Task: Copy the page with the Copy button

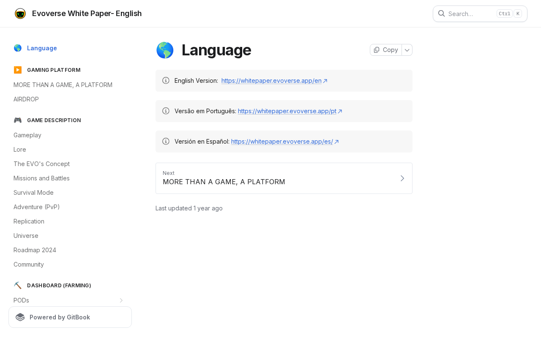Action: tap(386, 50)
